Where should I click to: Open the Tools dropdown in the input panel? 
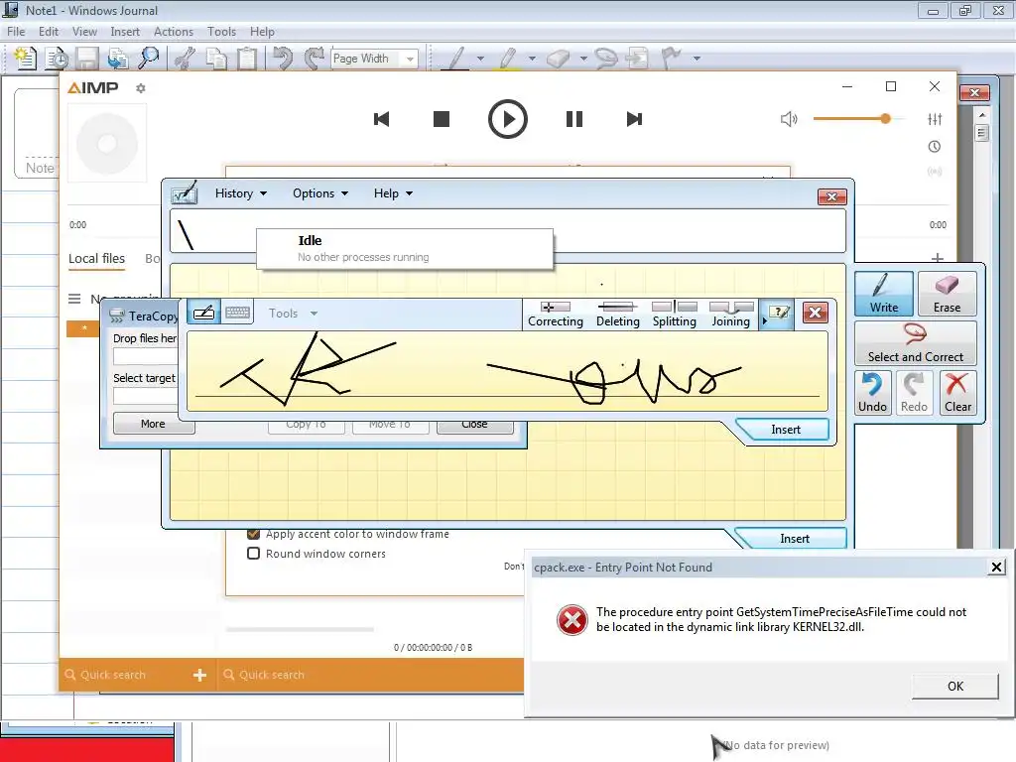point(293,313)
